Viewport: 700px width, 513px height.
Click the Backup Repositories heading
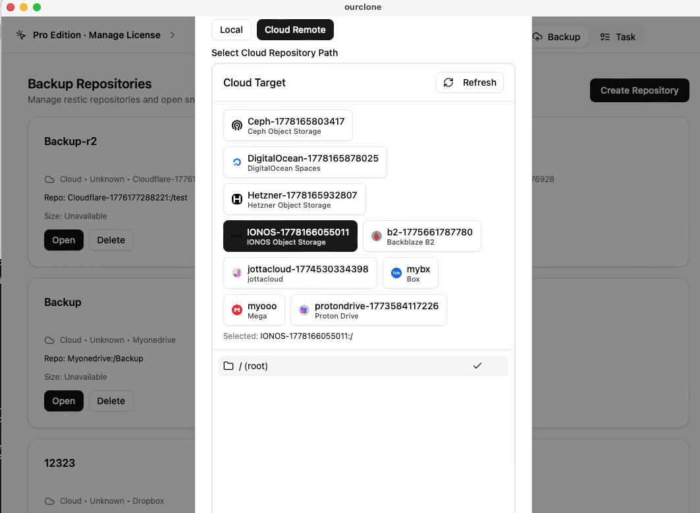coord(90,84)
